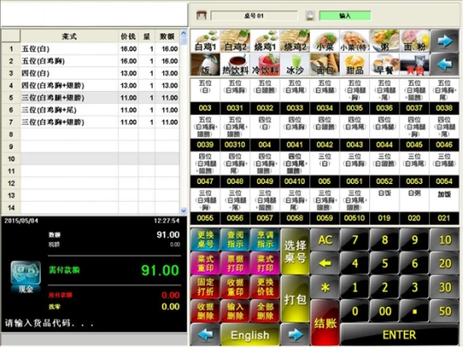Go to next category page arrow
The image size is (463, 347).
point(445,41)
